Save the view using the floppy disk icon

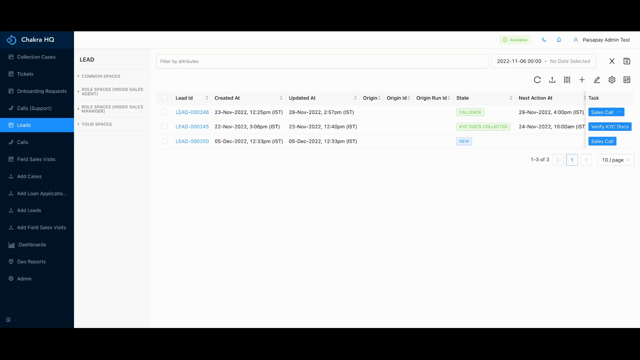coord(627,61)
